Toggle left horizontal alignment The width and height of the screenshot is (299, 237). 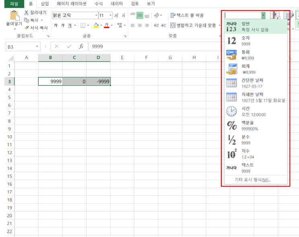pos(132,25)
